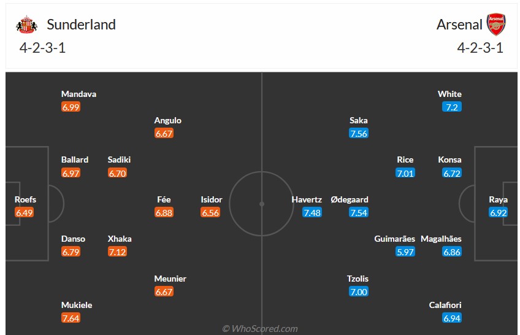520x335 pixels.
Task: Click the Sunderland club crest icon
Action: 26,25
